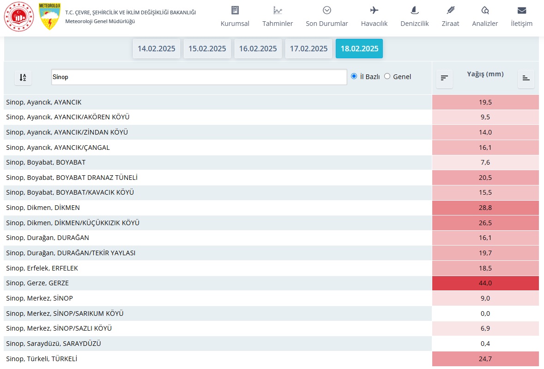The height and width of the screenshot is (369, 544).
Task: Expand the Tahminler navigation menu
Action: pyautogui.click(x=278, y=17)
